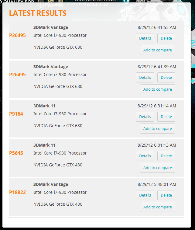
Task: Add the P9164 result to compare
Action: point(158,128)
